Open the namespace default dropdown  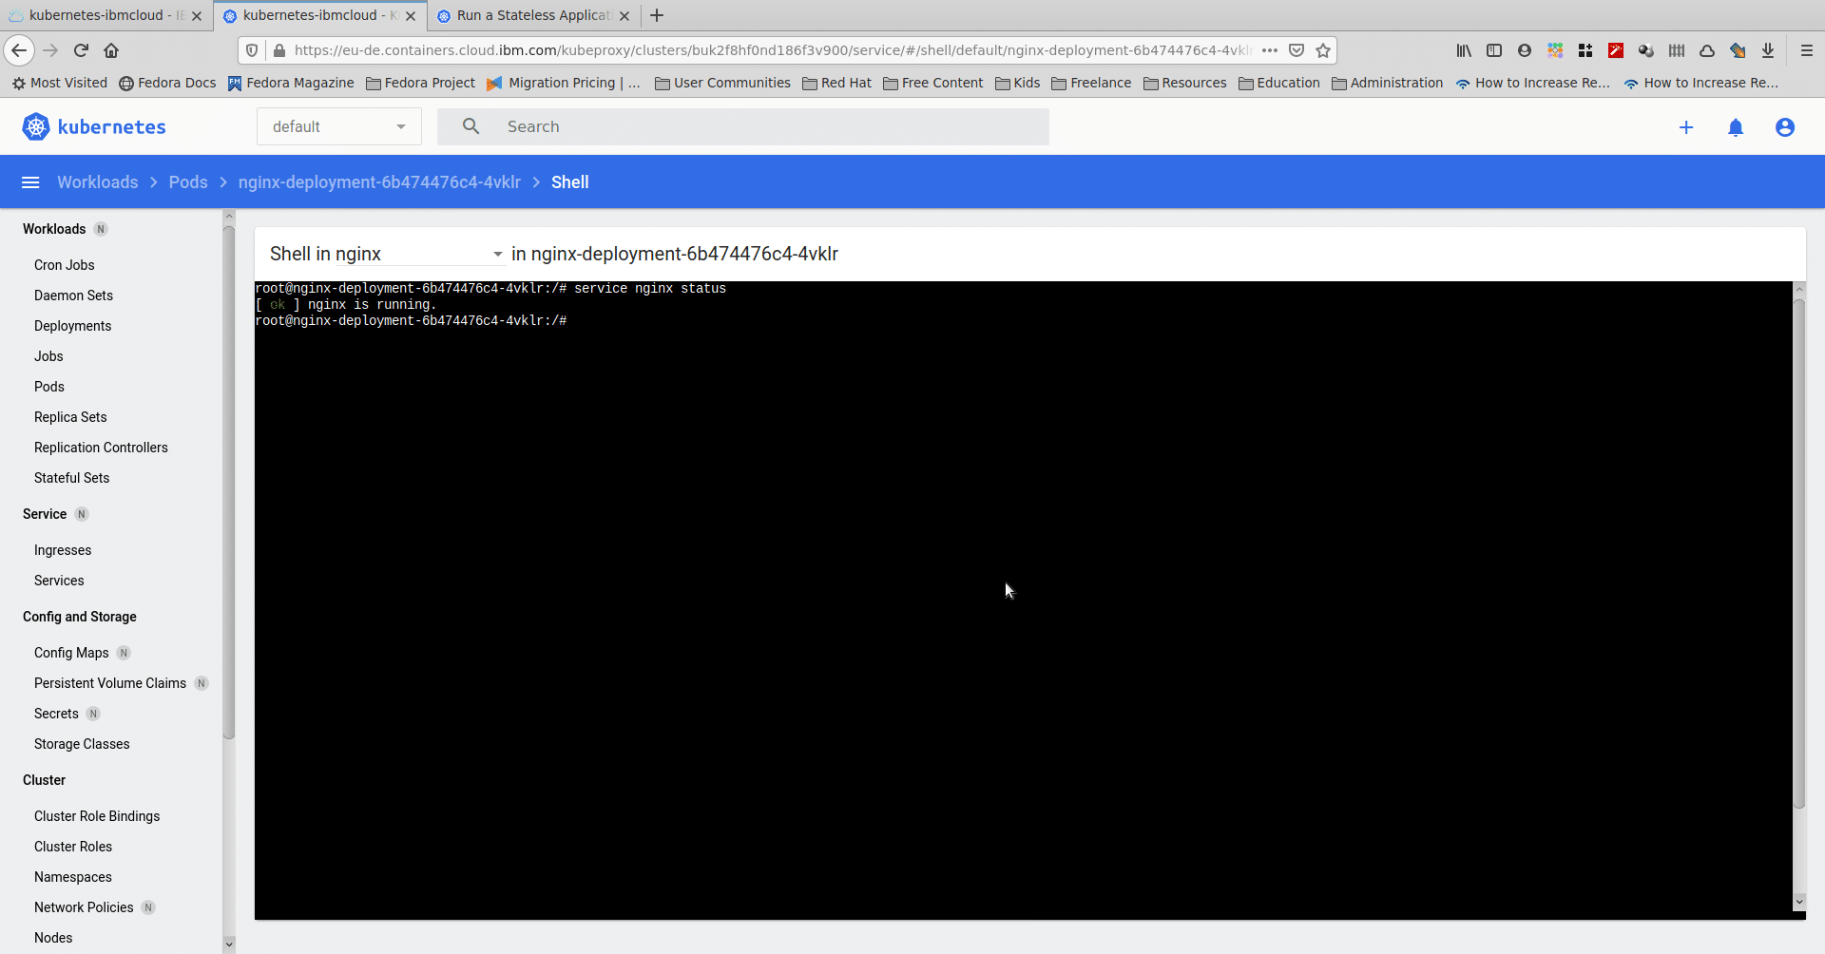tap(339, 126)
